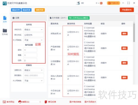Click new name 公司文件-03.txt
The width and height of the screenshot is (138, 105).
pyautogui.click(x=73, y=63)
